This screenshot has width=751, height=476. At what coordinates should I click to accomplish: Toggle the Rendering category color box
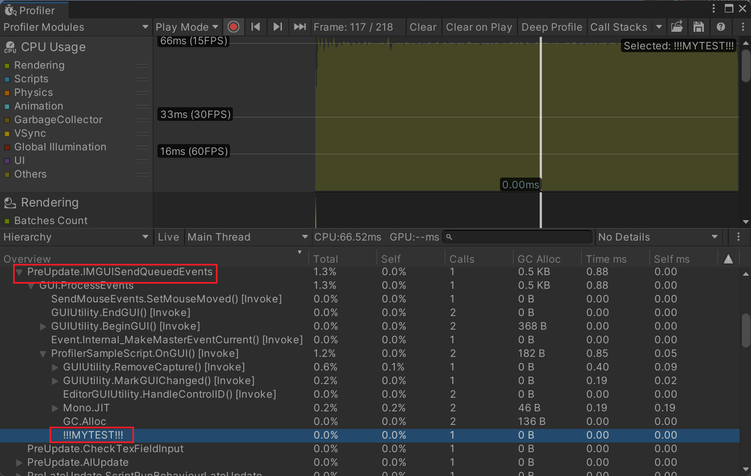pyautogui.click(x=7, y=66)
